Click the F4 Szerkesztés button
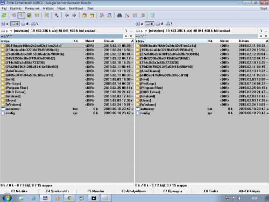The image size is (269, 202). coord(58,191)
